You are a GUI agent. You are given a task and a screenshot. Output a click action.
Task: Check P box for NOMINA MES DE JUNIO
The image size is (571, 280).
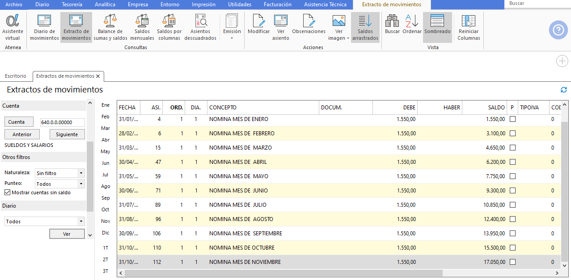click(512, 191)
